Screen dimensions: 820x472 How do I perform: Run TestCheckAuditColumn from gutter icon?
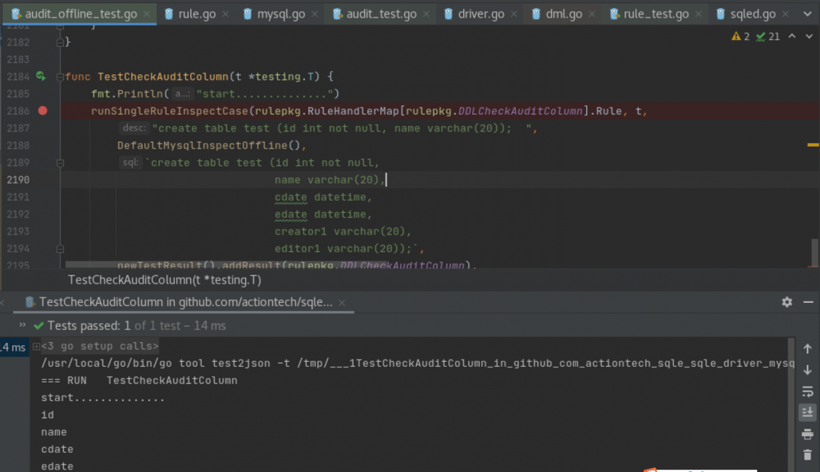41,76
